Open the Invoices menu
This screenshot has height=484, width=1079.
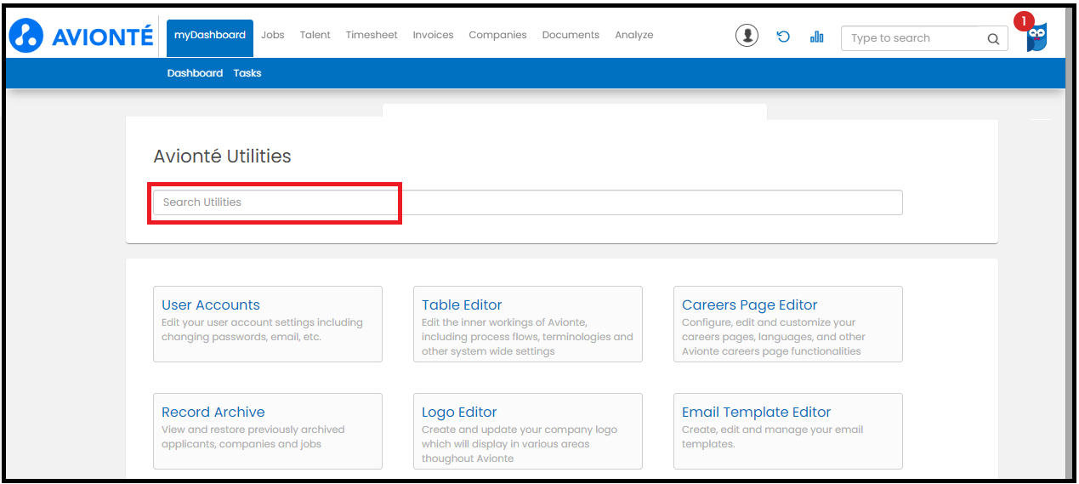(x=433, y=35)
